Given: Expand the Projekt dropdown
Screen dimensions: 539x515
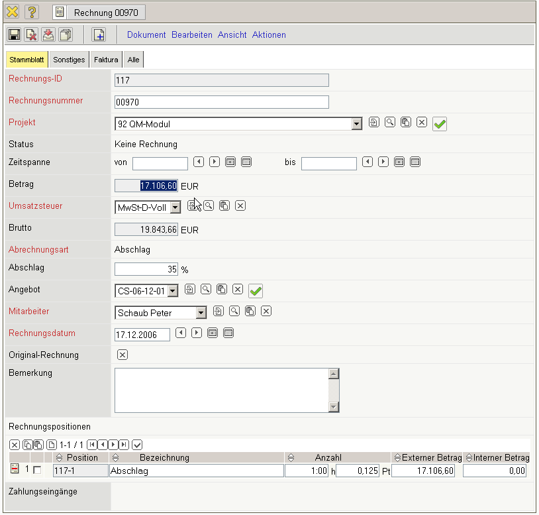Looking at the screenshot, I should point(357,123).
